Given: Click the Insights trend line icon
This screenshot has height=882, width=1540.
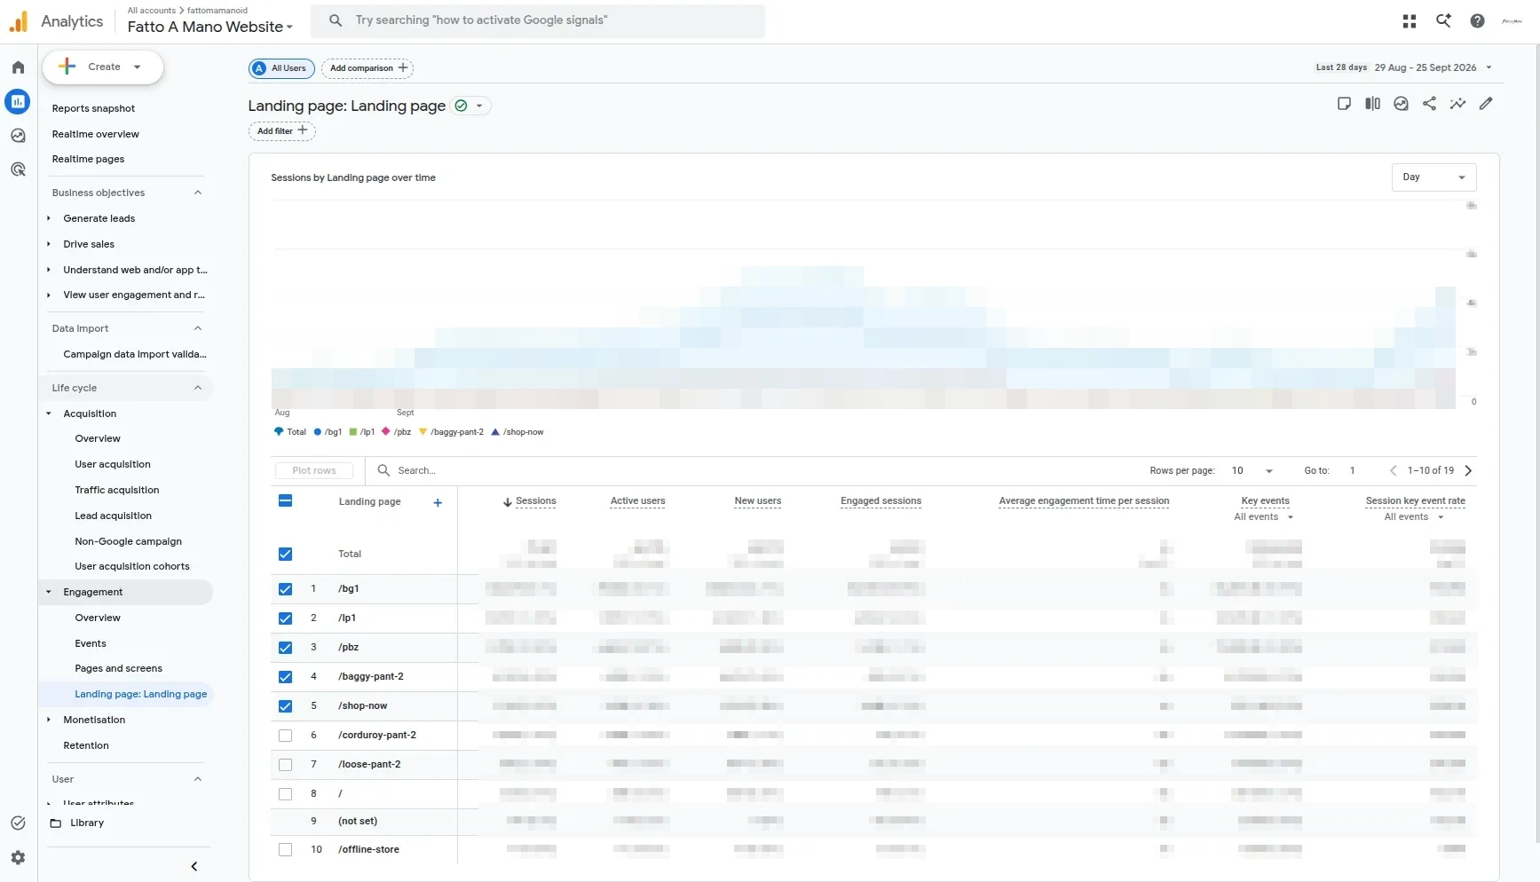Looking at the screenshot, I should pos(1457,104).
